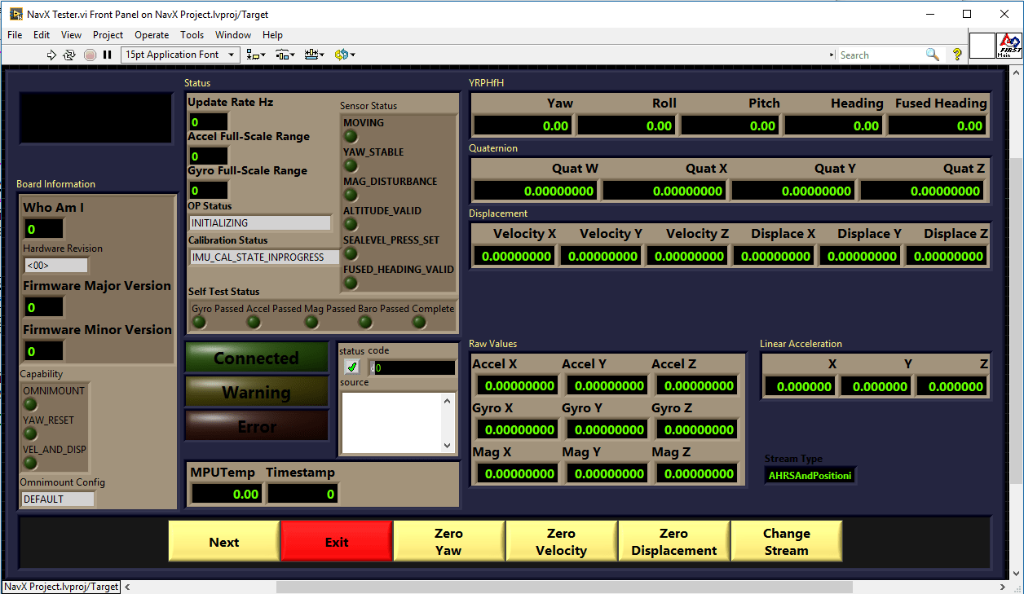Open the Distribute Objects dropdown arrow
The height and width of the screenshot is (594, 1024).
[293, 55]
